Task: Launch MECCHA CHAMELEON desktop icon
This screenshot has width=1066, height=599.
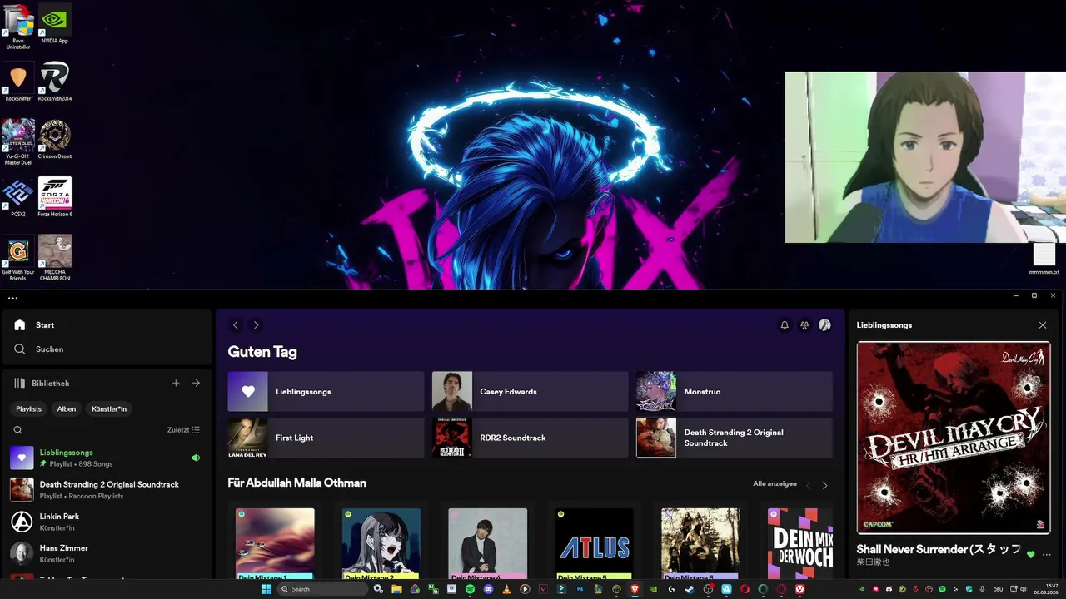Action: coord(55,259)
